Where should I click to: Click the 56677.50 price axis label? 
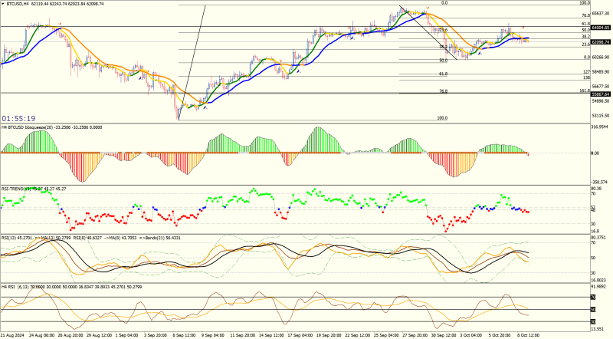601,86
